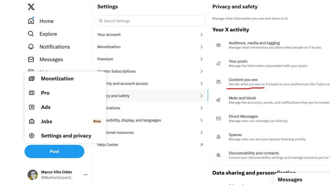Viewport: 330px width, 185px height.
Task: Click the Post button
Action: coord(54,151)
